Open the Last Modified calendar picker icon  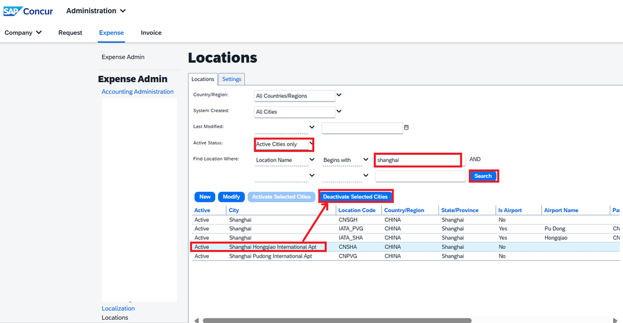point(407,128)
